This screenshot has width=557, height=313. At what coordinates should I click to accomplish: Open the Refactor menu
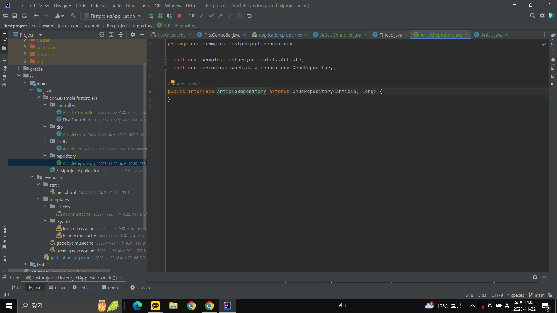(x=99, y=6)
